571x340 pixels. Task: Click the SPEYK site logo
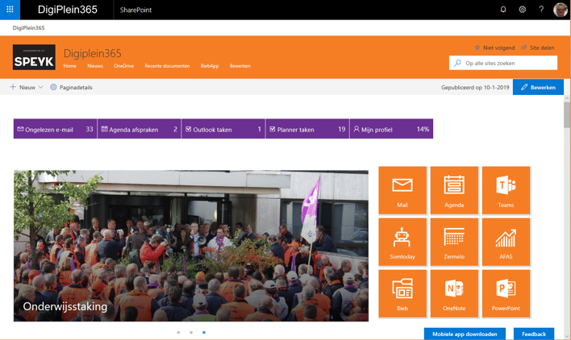[x=34, y=57]
